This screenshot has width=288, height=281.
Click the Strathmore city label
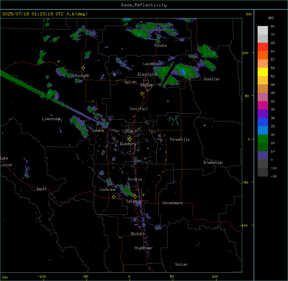tap(172, 203)
